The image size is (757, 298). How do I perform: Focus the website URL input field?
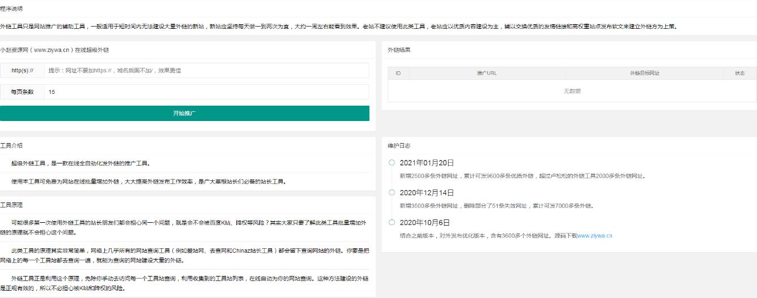click(x=207, y=71)
